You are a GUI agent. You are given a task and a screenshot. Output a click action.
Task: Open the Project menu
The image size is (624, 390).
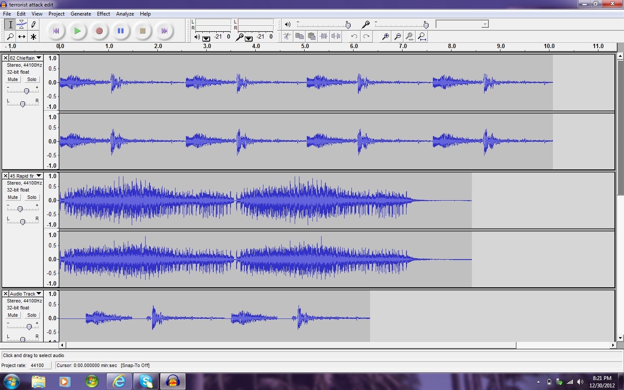click(56, 14)
